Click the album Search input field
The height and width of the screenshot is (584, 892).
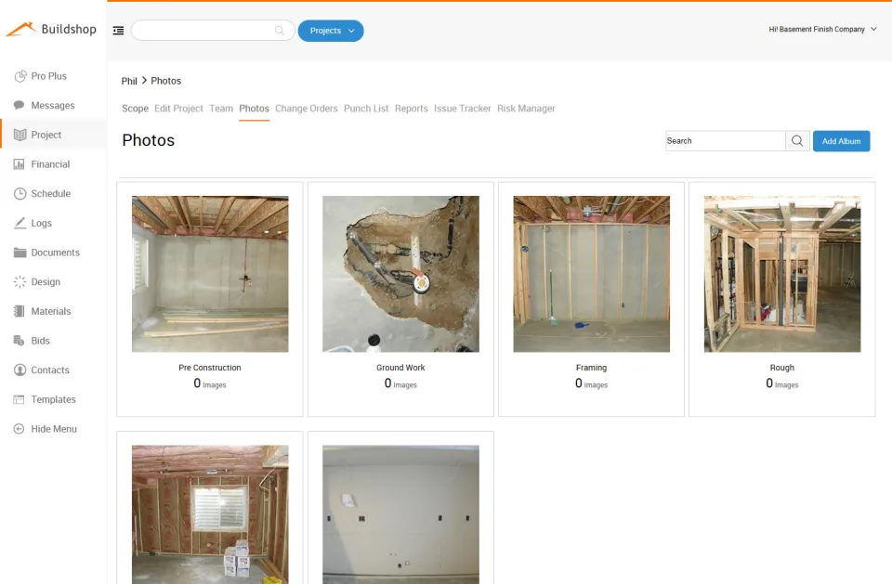(x=726, y=141)
